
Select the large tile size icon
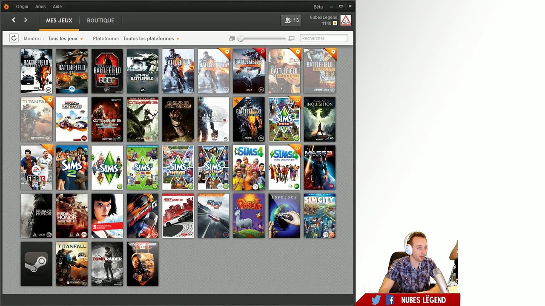pyautogui.click(x=291, y=38)
